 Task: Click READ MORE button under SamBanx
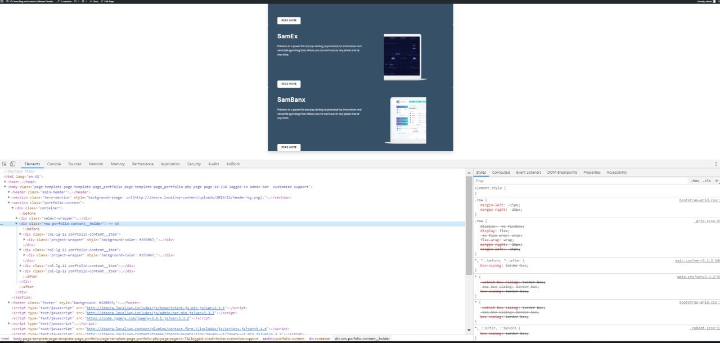[289, 147]
